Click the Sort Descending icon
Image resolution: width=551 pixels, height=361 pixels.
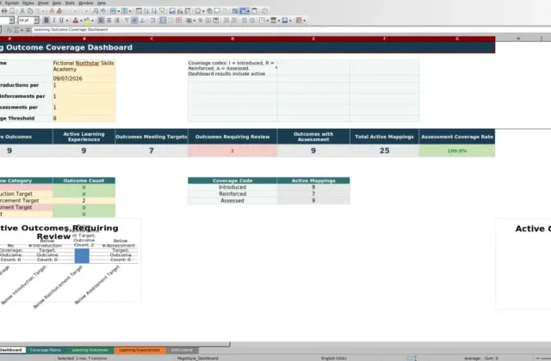[x=154, y=11]
